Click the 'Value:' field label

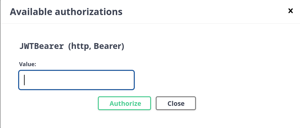pyautogui.click(x=28, y=64)
